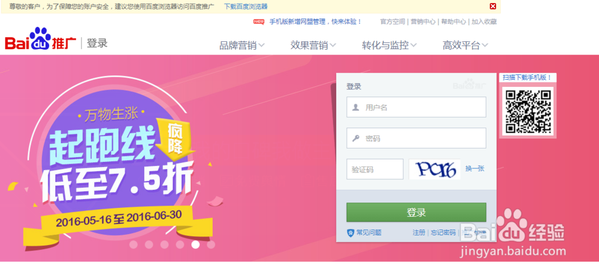
Task: Close the yellow browser notice bar
Action: (x=493, y=6)
